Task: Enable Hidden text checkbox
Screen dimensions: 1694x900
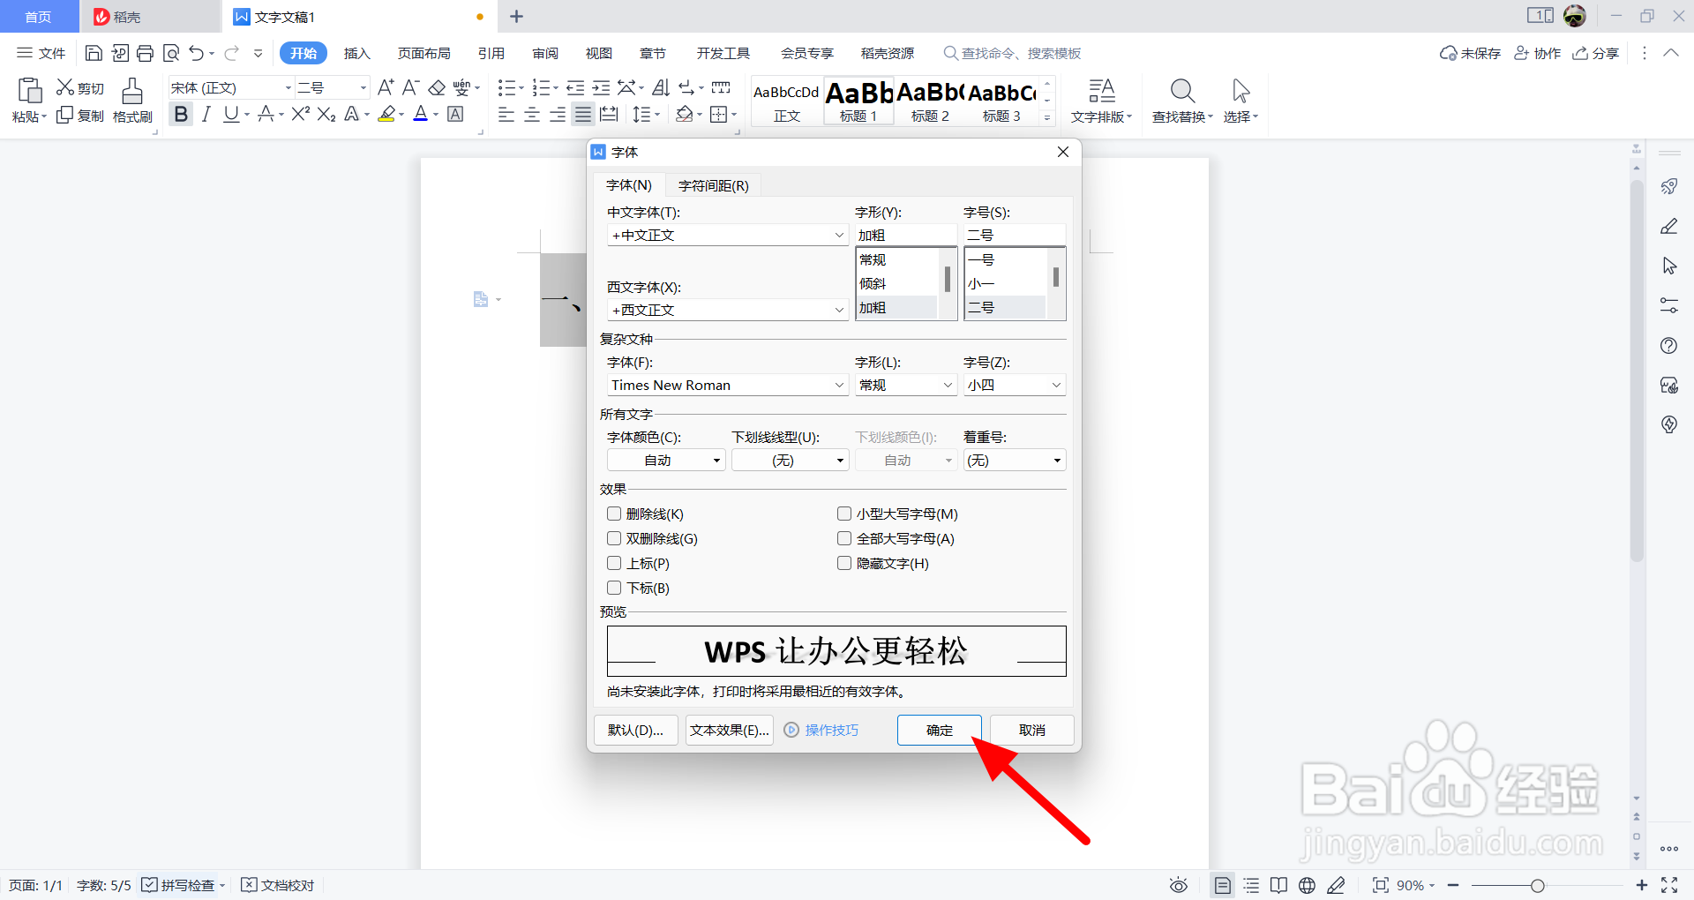Action: [x=844, y=563]
